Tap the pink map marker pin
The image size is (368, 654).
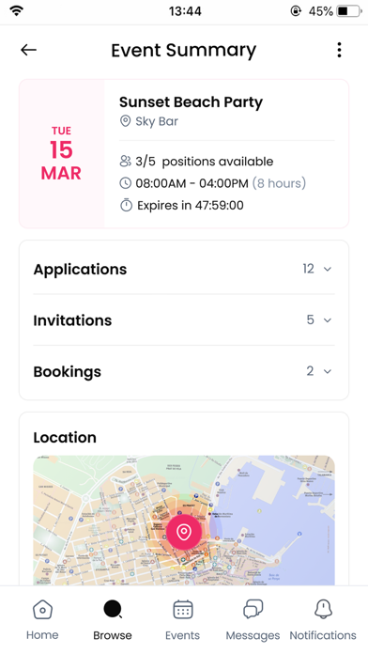click(184, 532)
